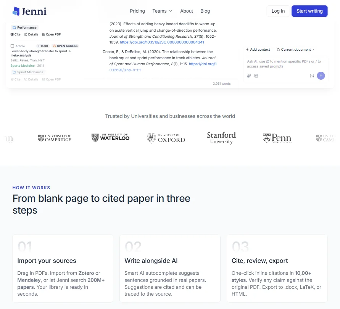Click the Start writing button
The image size is (340, 309).
point(309,11)
